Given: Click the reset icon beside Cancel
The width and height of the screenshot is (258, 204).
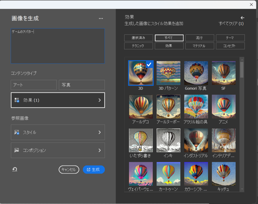Looking at the screenshot, I should (15, 169).
